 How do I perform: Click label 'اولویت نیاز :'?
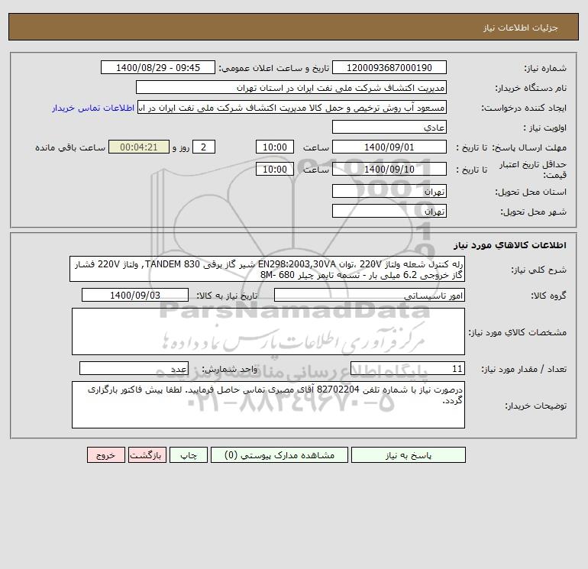click(545, 128)
